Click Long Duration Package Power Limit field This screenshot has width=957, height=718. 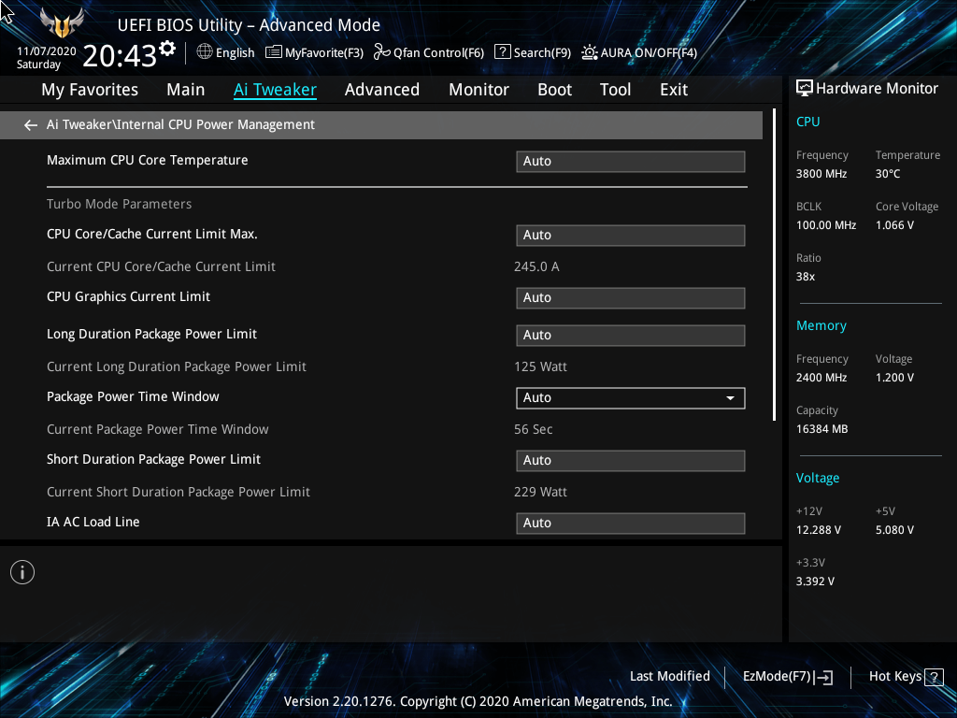tap(631, 336)
